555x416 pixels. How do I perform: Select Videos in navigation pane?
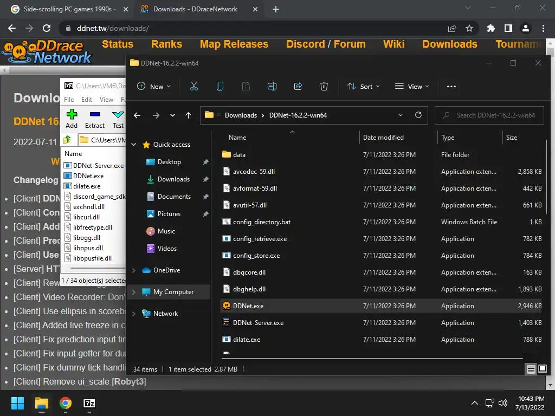point(167,248)
